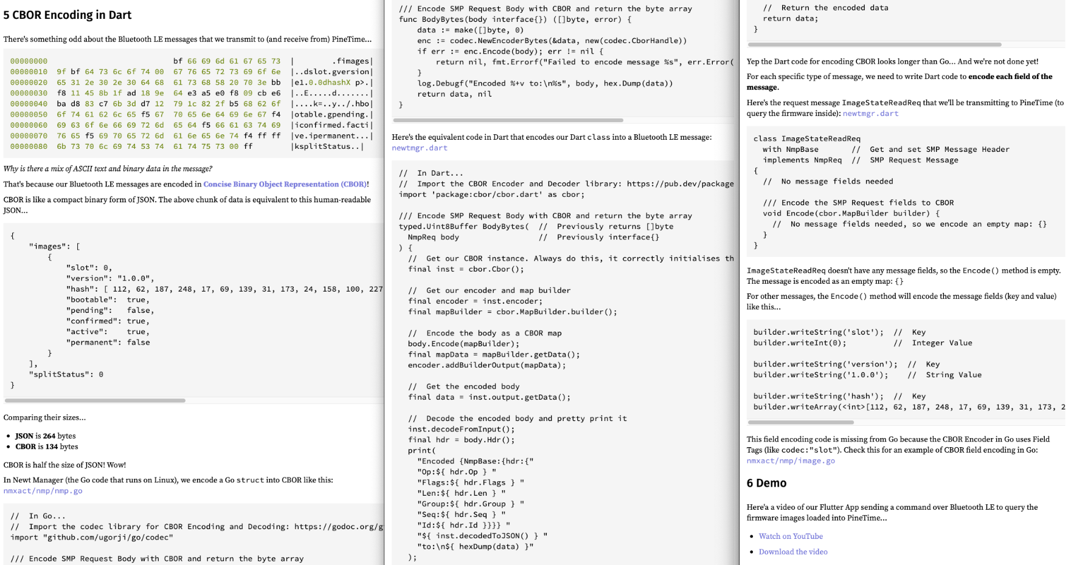Click the '5 CBOR Encoding in Dart' heading

(x=68, y=15)
